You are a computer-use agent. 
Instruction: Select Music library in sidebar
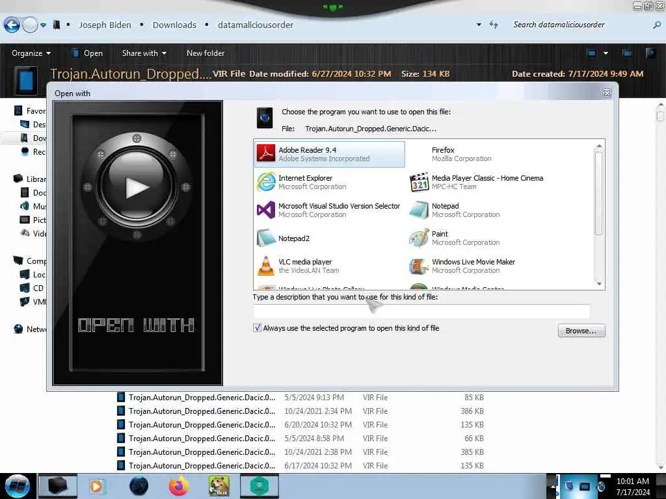[x=33, y=206]
